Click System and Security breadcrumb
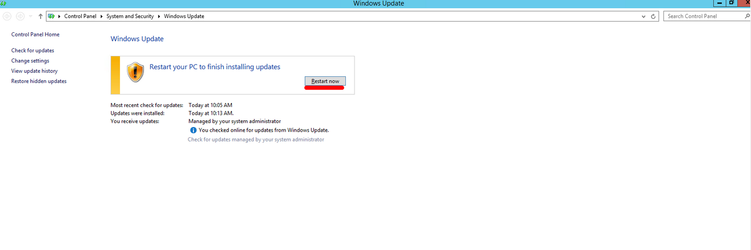This screenshot has width=751, height=250. tap(130, 16)
